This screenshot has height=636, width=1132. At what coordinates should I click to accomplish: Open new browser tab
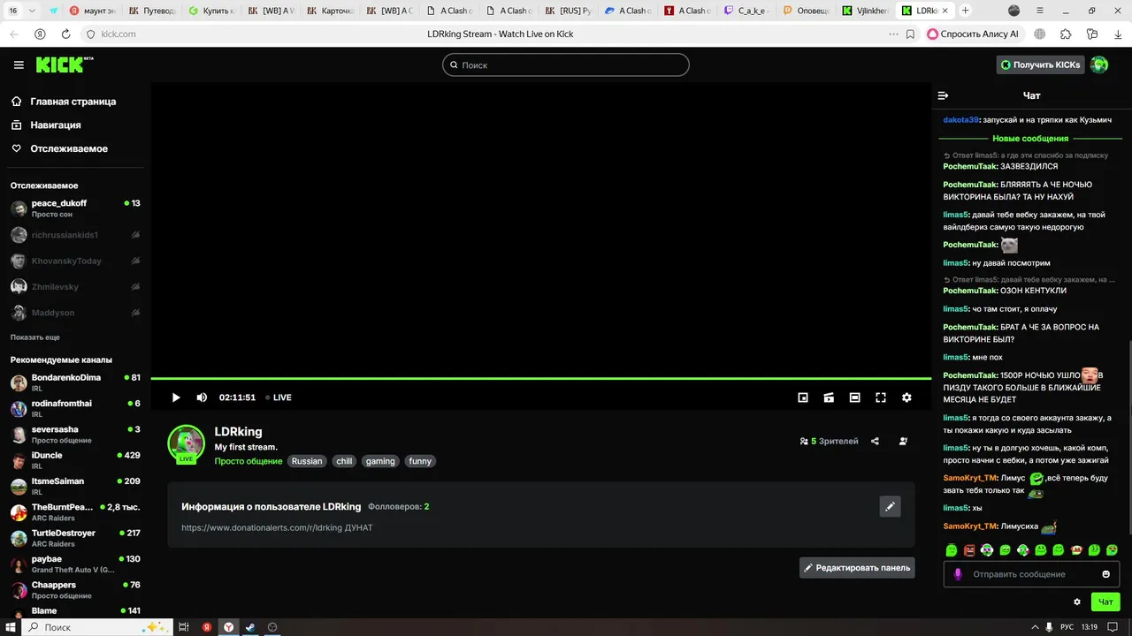pyautogui.click(x=965, y=11)
